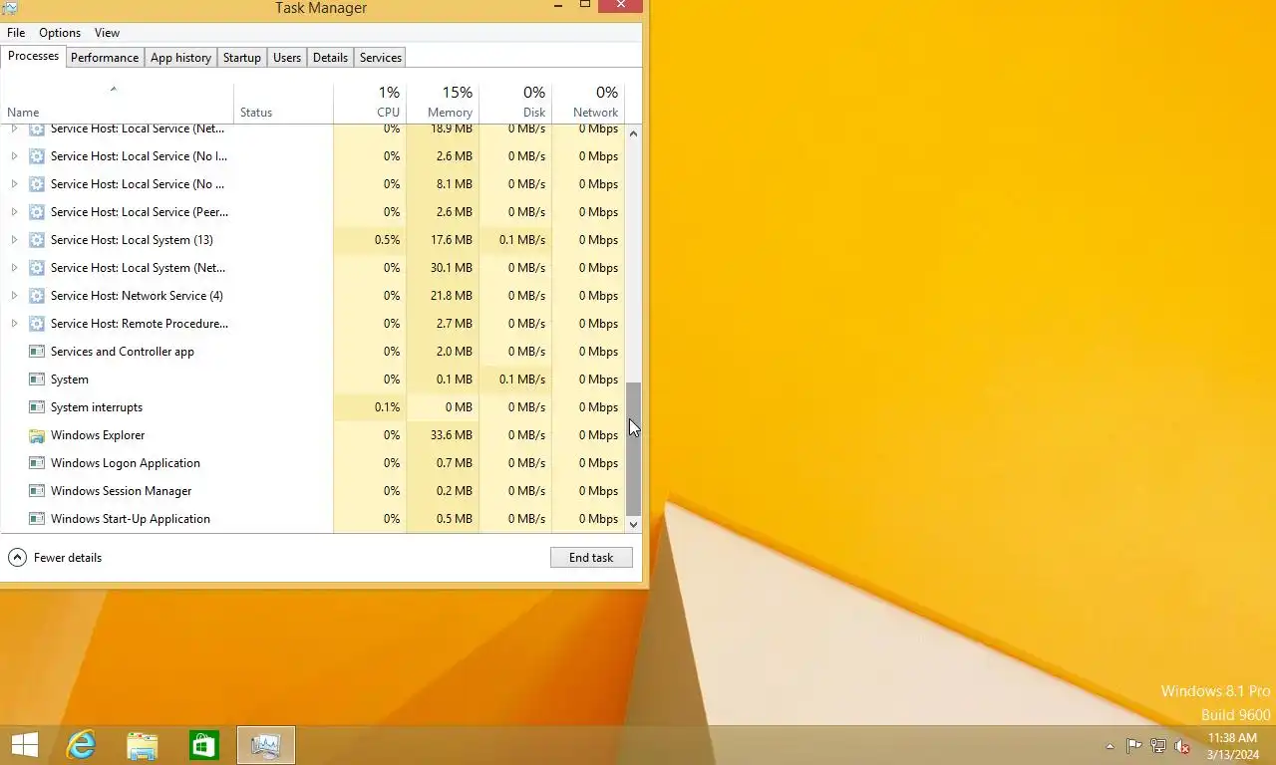
Task: Sort by the Memory column header
Action: tap(443, 101)
